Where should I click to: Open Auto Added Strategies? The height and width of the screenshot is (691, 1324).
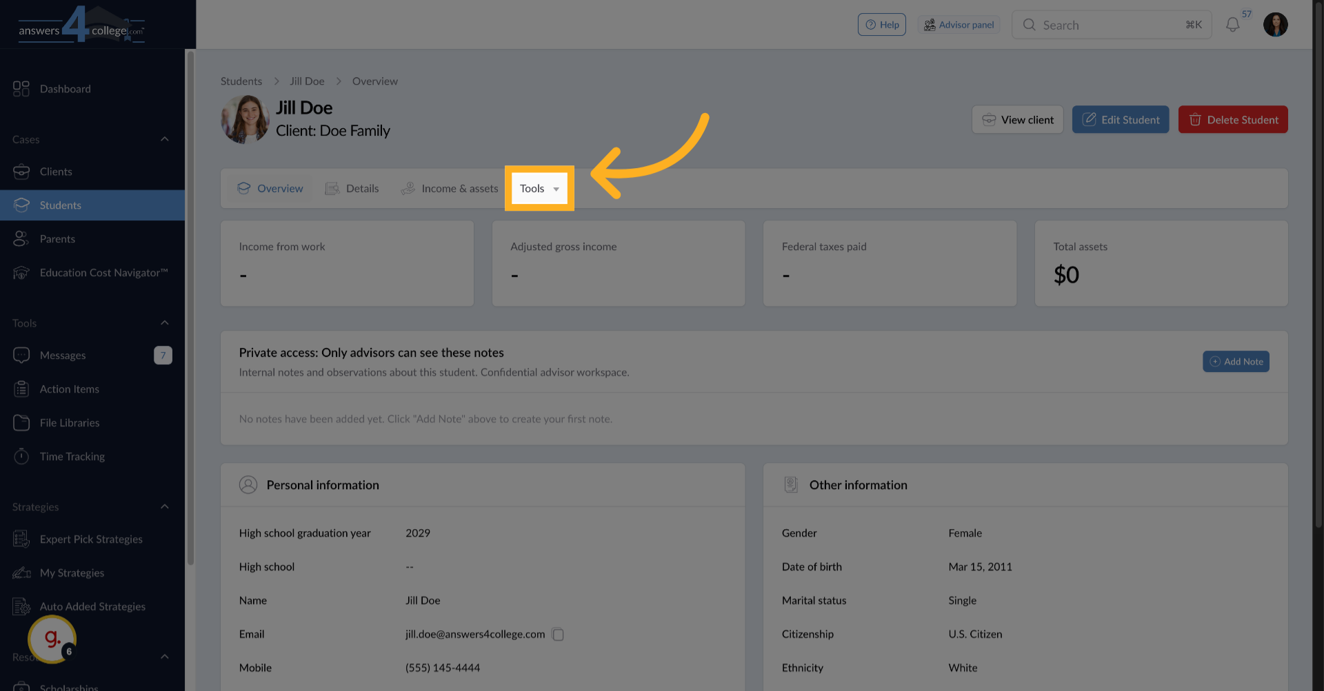pos(92,606)
